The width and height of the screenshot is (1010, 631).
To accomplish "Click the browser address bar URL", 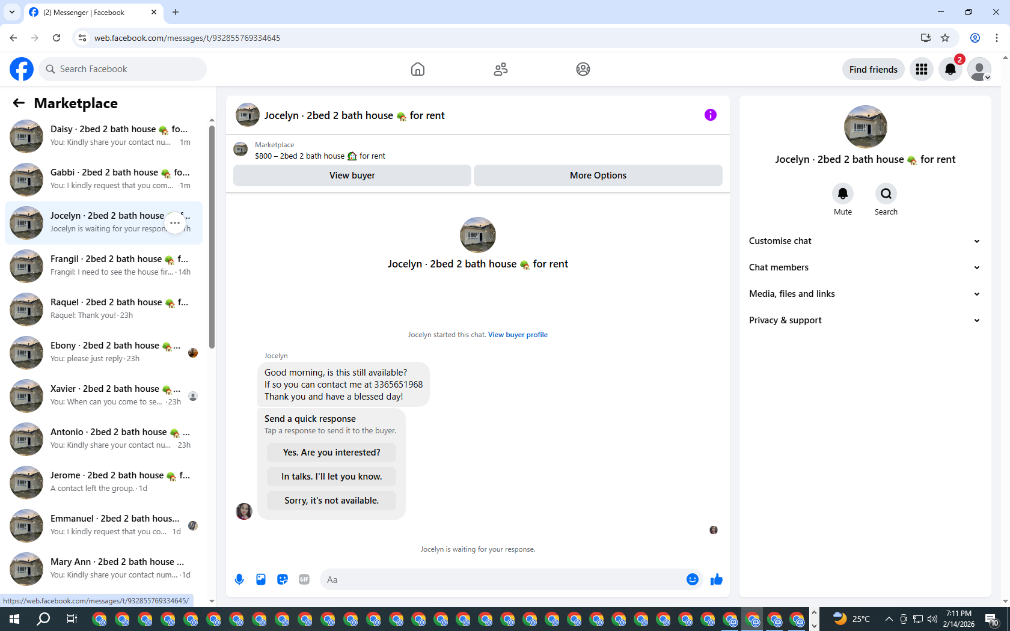I will pos(187,38).
